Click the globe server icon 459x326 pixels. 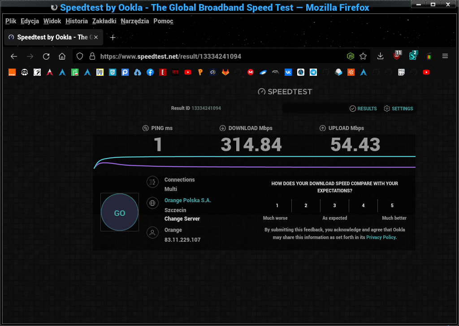(x=152, y=203)
